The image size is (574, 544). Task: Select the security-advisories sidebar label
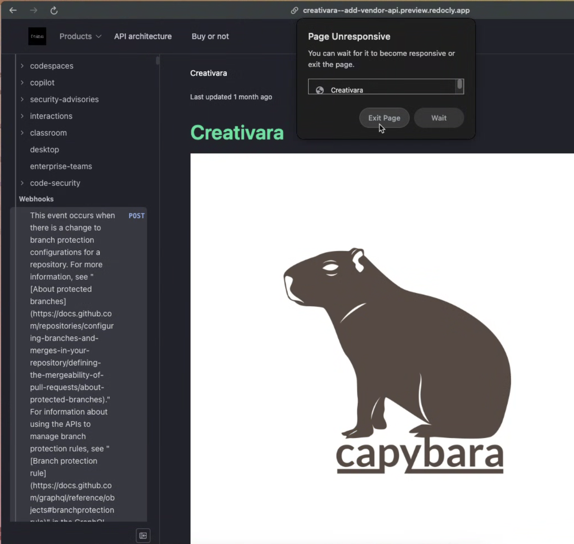point(64,99)
